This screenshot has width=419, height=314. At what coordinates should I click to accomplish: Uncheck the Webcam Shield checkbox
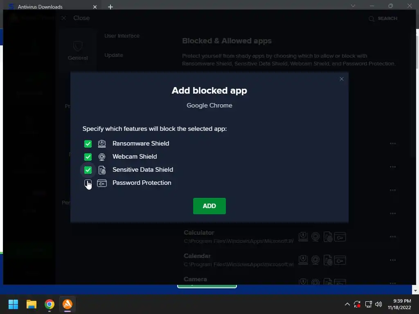[88, 157]
